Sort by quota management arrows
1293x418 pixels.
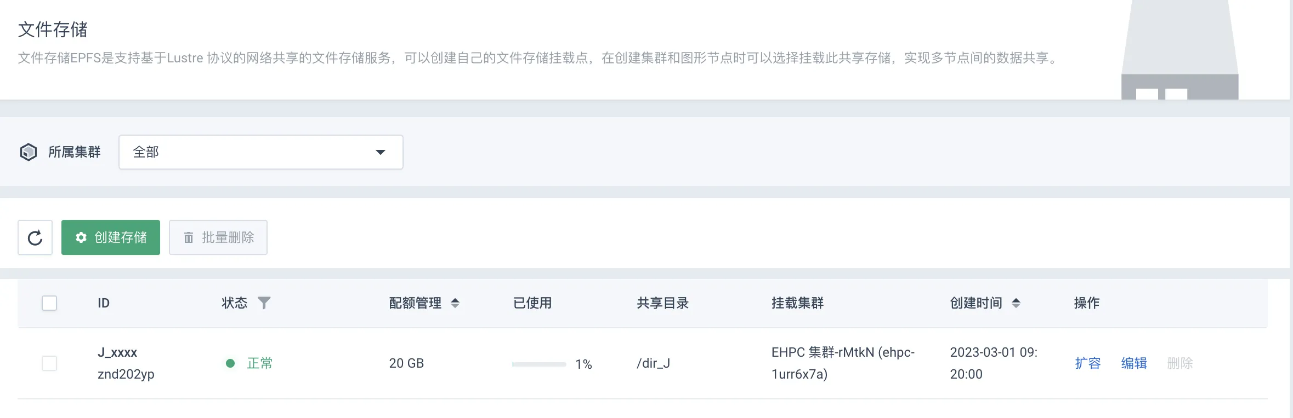455,303
